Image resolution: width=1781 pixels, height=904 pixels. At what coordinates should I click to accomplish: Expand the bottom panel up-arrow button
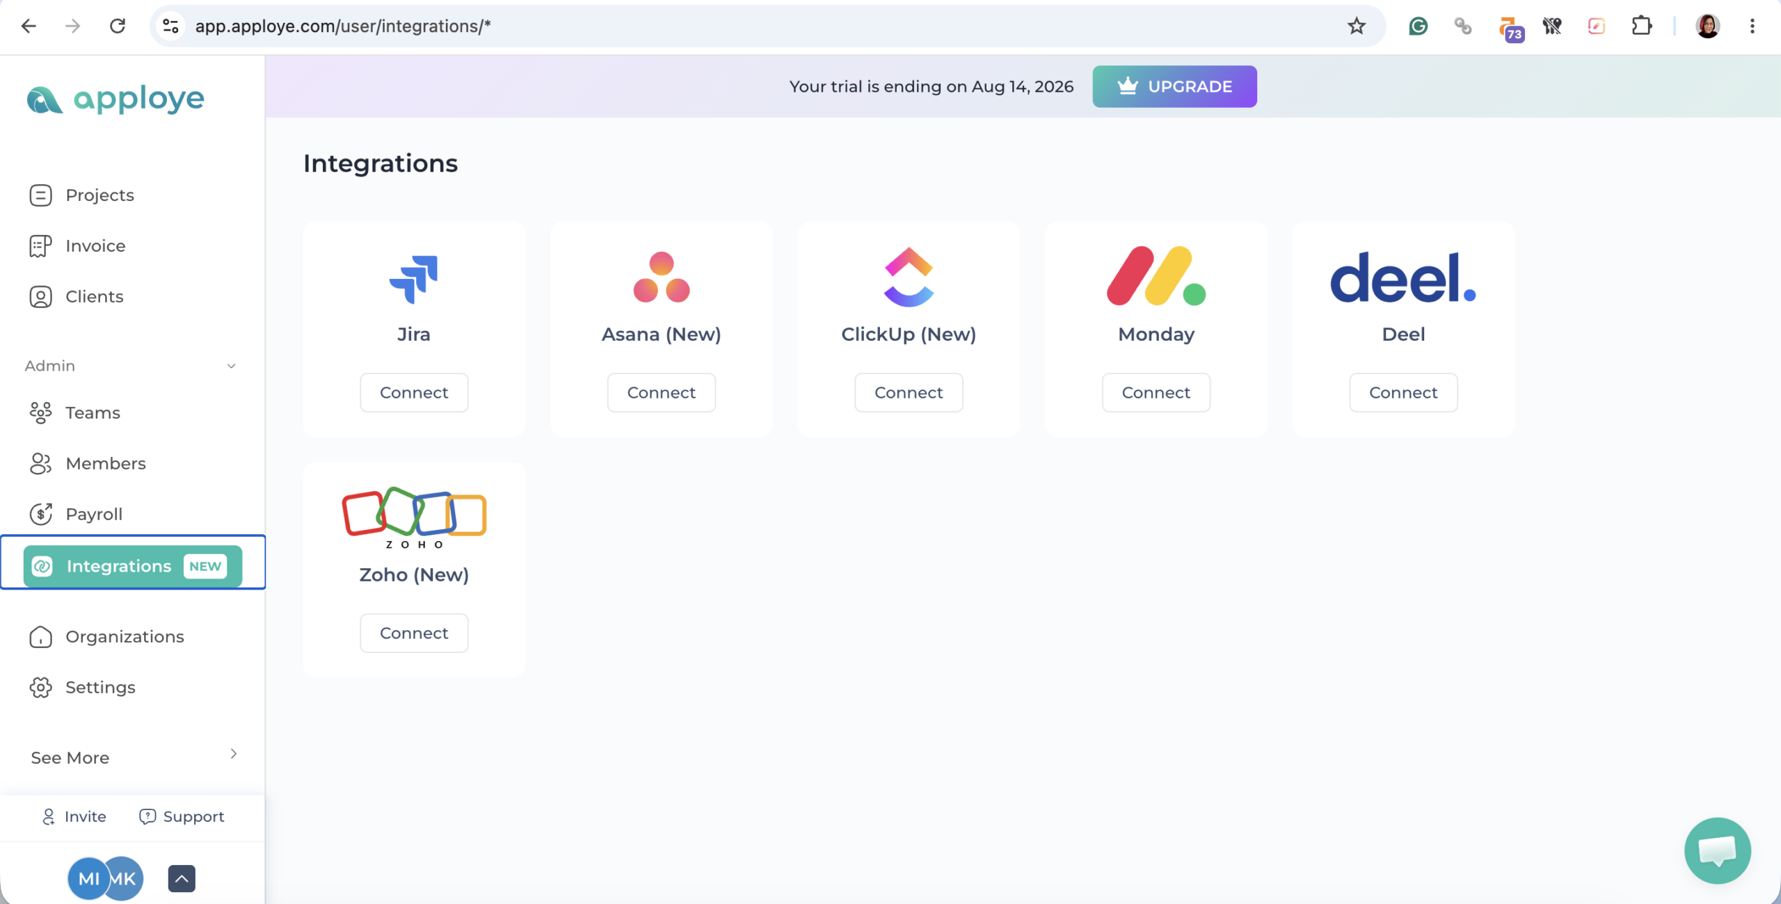tap(182, 878)
